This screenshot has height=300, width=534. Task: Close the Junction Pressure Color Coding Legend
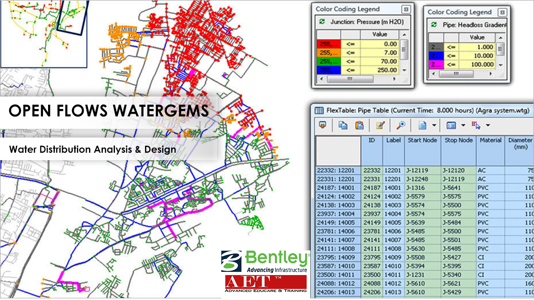406,9
